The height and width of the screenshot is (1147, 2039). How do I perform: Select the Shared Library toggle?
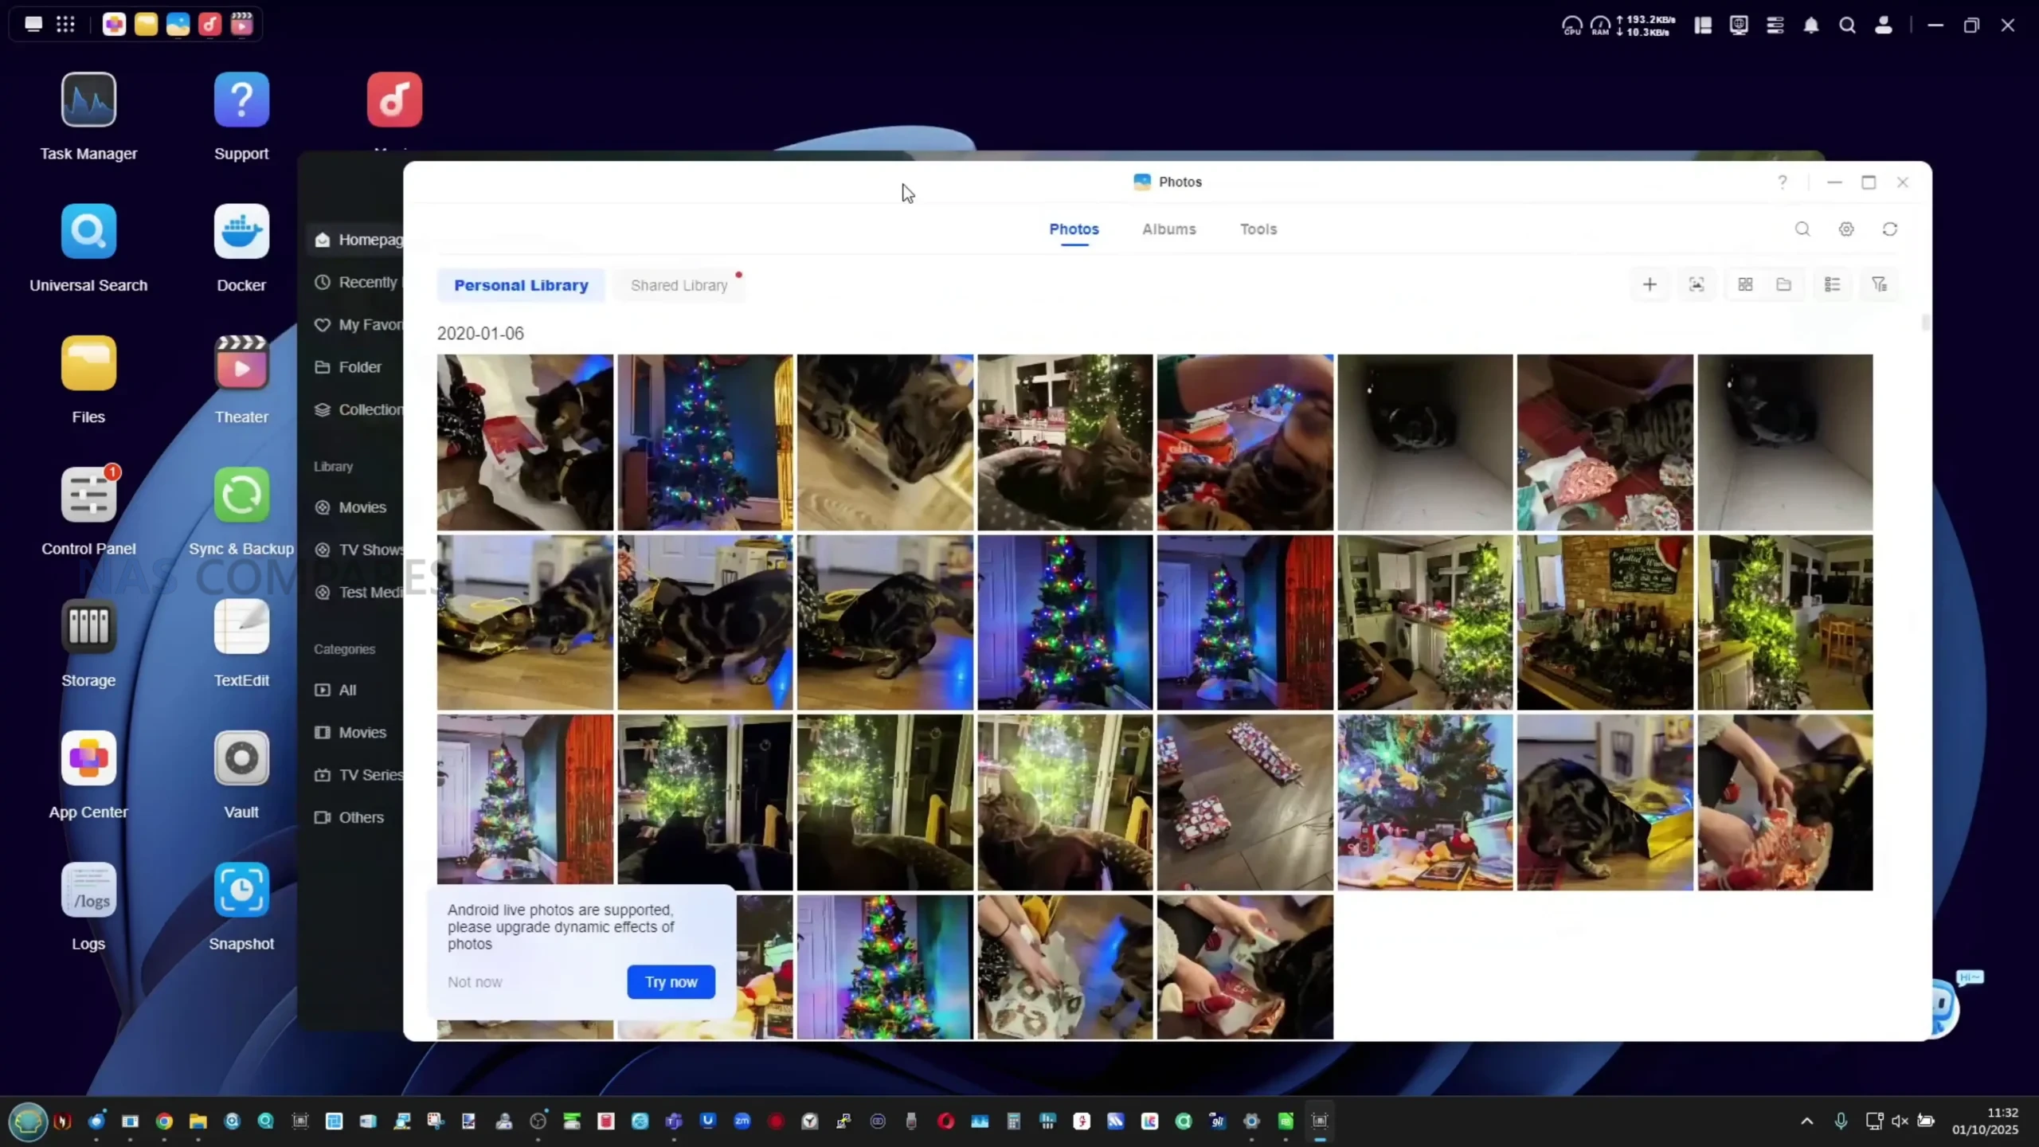679,285
